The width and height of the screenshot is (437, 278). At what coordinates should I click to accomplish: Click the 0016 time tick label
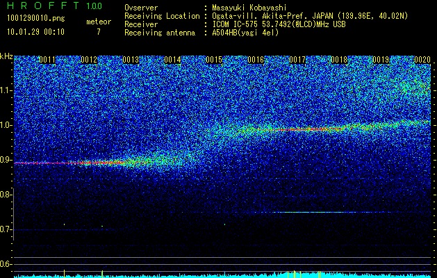click(x=256, y=60)
